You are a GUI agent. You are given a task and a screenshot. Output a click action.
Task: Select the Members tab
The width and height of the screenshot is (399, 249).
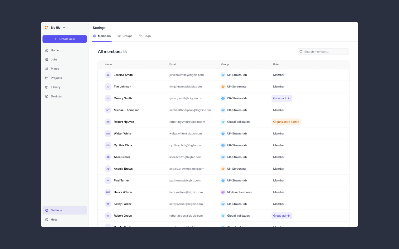(x=102, y=36)
